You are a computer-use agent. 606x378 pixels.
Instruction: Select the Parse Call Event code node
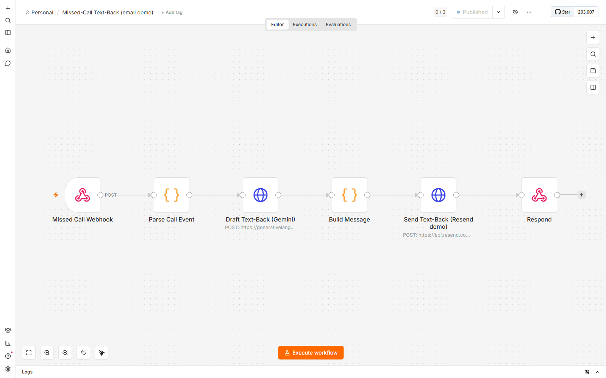[x=172, y=195]
